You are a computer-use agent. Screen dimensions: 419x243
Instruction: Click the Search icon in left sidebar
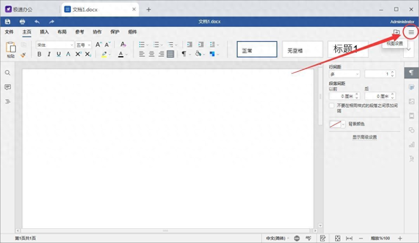8,73
